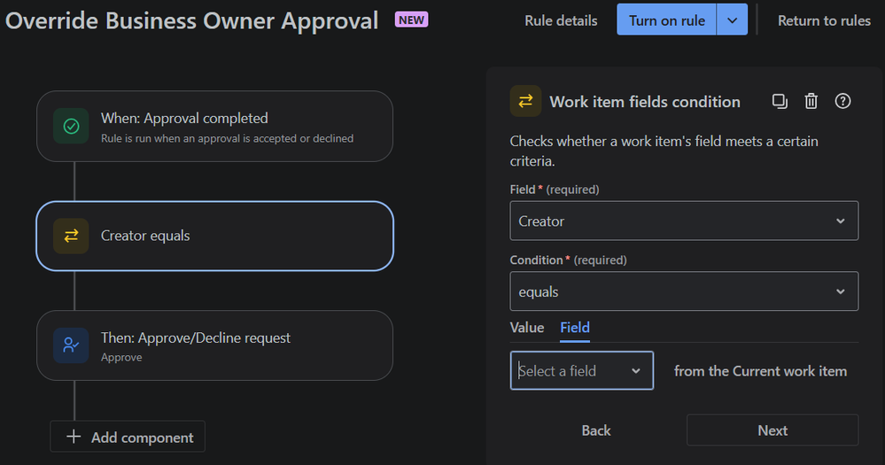Click the Back button

[x=596, y=430]
